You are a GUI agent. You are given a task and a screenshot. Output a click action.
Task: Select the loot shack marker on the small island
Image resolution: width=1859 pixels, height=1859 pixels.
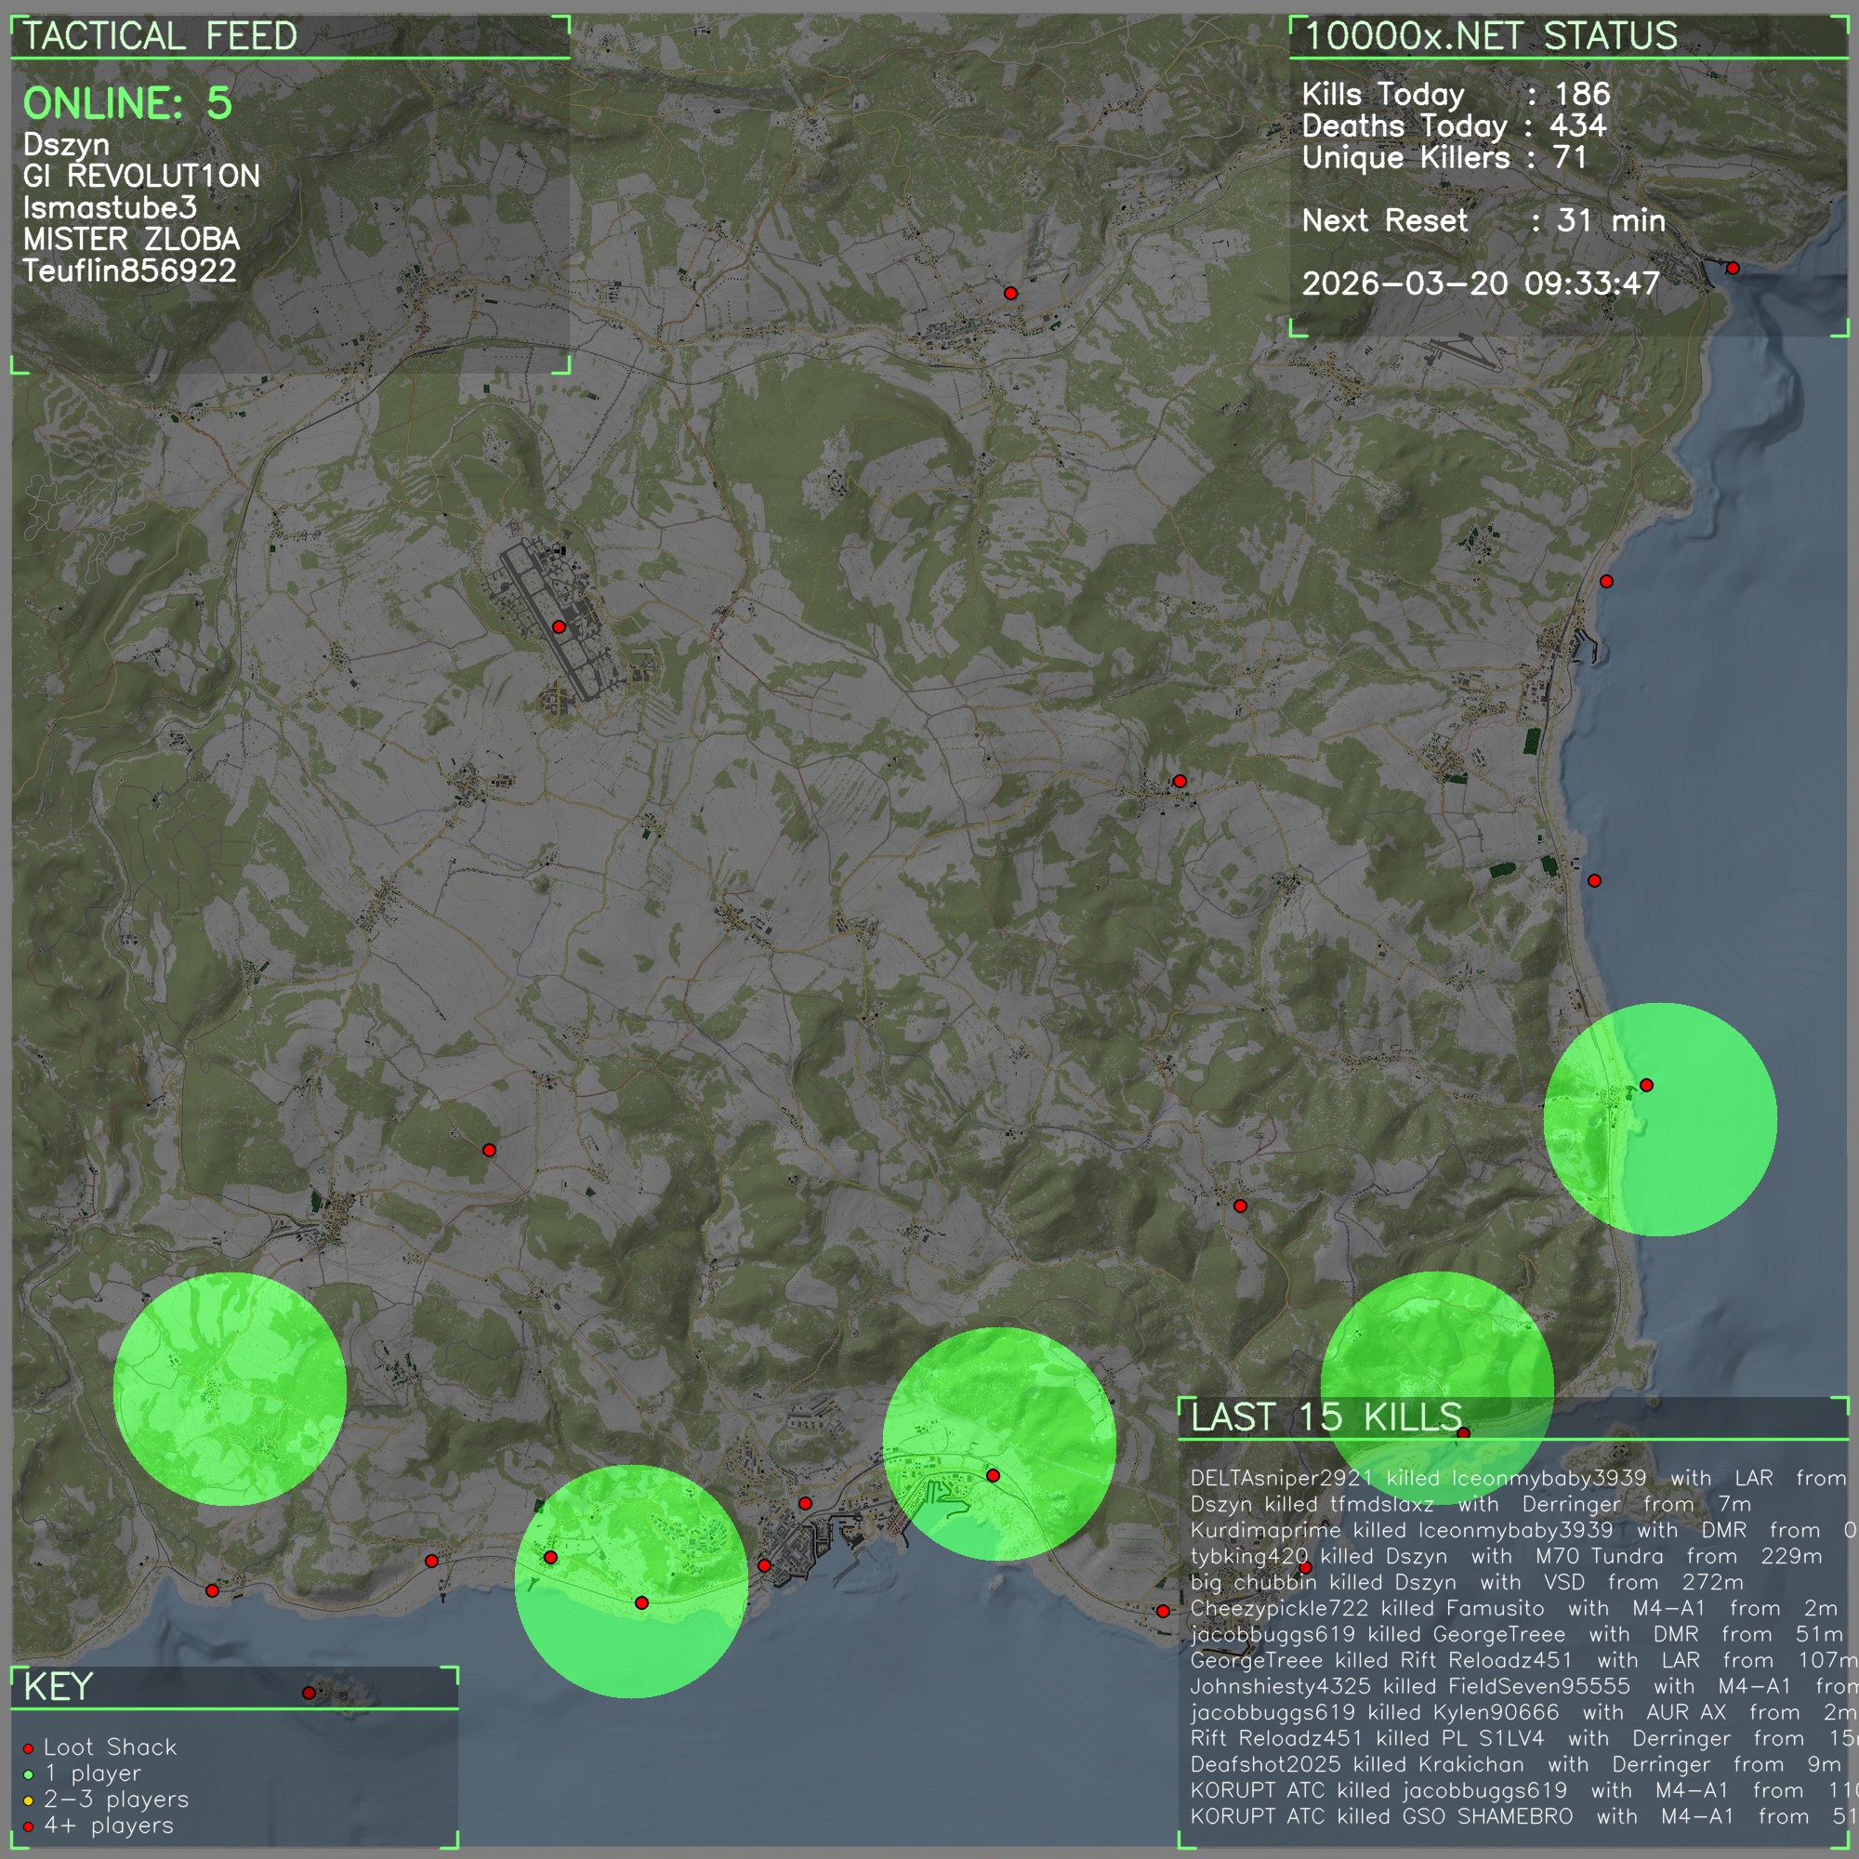(x=308, y=1693)
